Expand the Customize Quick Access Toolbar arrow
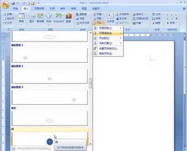187x151 pixels. [39, 3]
